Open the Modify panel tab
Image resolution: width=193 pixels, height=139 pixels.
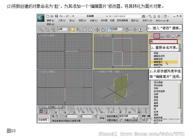[157, 36]
